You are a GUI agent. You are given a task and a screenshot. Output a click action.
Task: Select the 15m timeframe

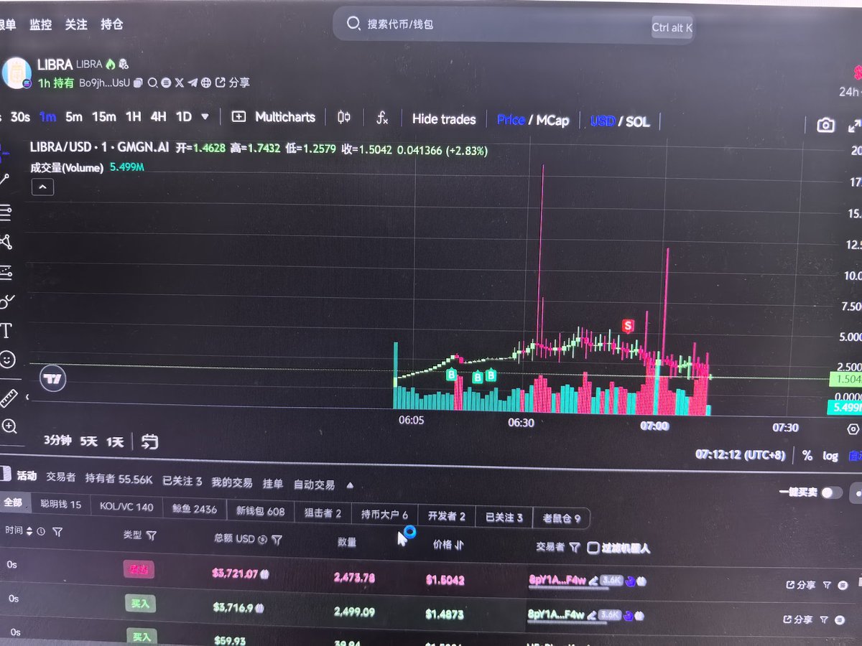point(103,116)
